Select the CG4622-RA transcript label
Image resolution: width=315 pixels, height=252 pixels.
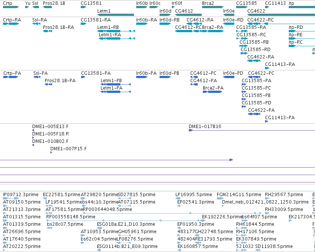(261, 57)
